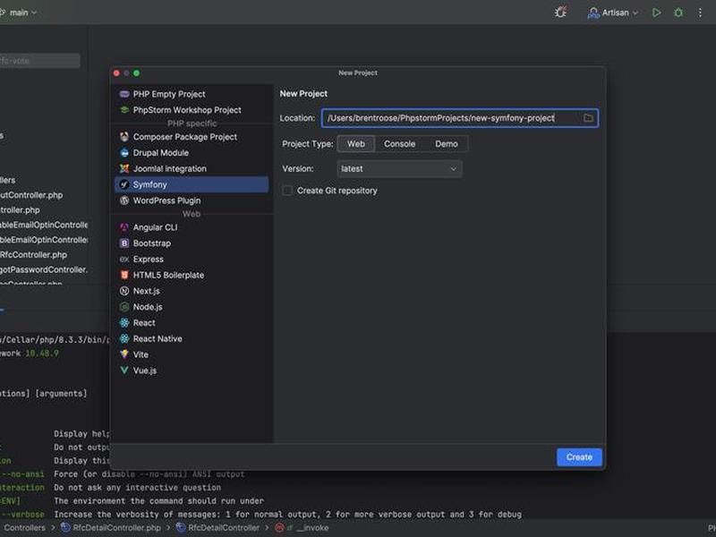Open the toolbar more-options kebab menu
716x537 pixels.
pyautogui.click(x=700, y=13)
